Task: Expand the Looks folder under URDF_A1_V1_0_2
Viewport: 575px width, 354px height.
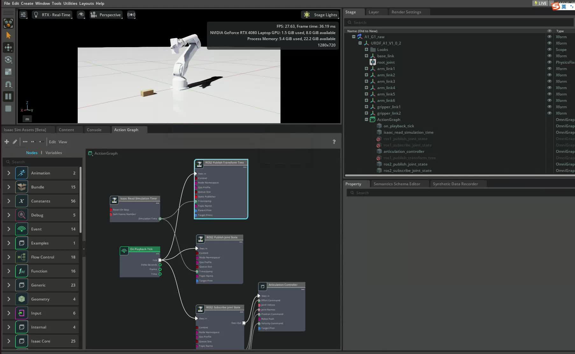Action: point(366,49)
